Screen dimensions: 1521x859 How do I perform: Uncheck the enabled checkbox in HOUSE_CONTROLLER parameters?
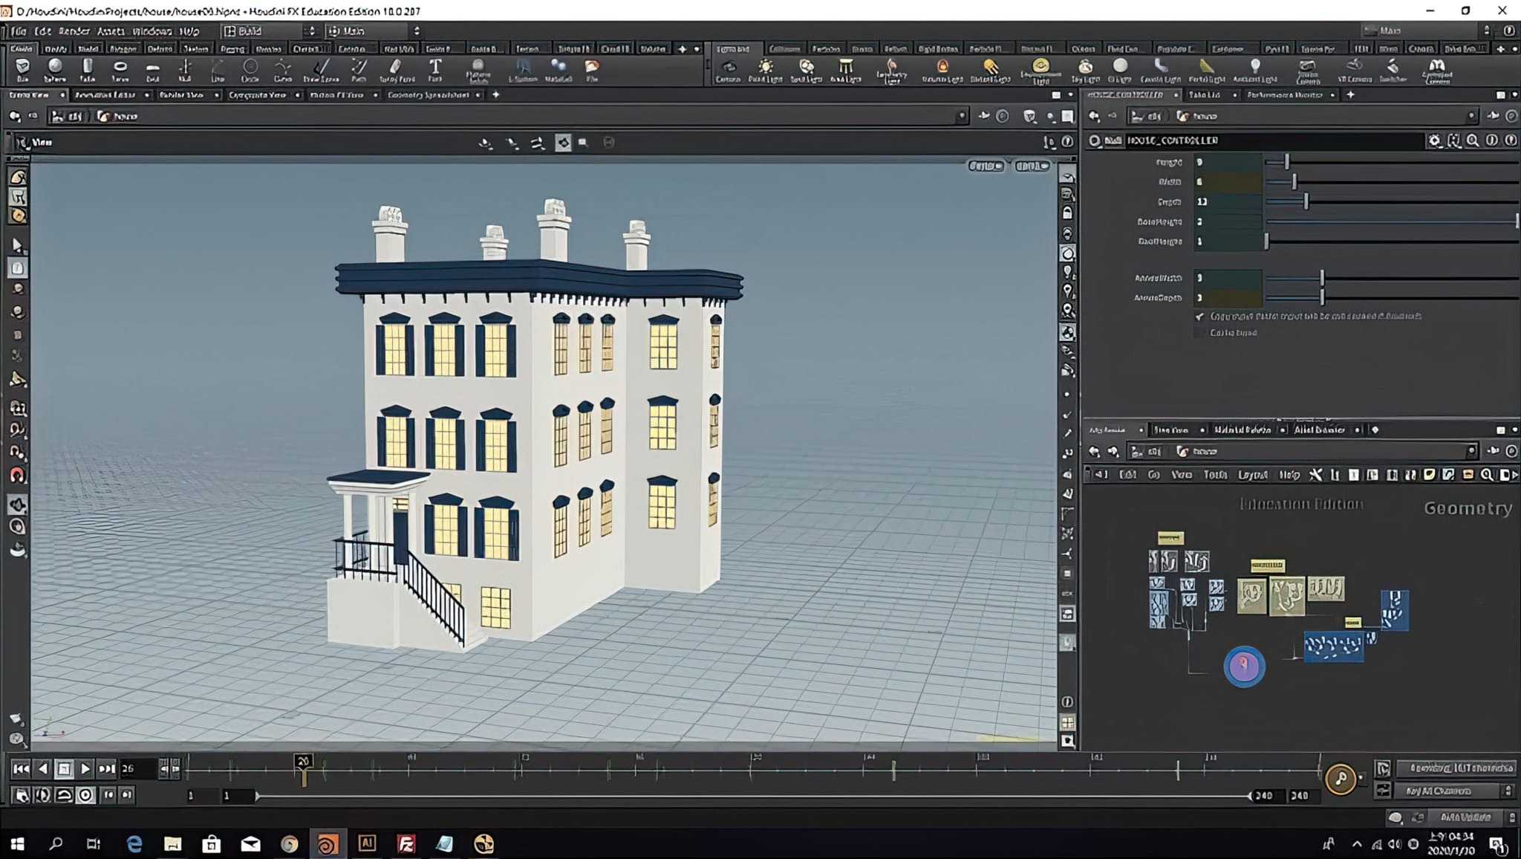(1201, 315)
